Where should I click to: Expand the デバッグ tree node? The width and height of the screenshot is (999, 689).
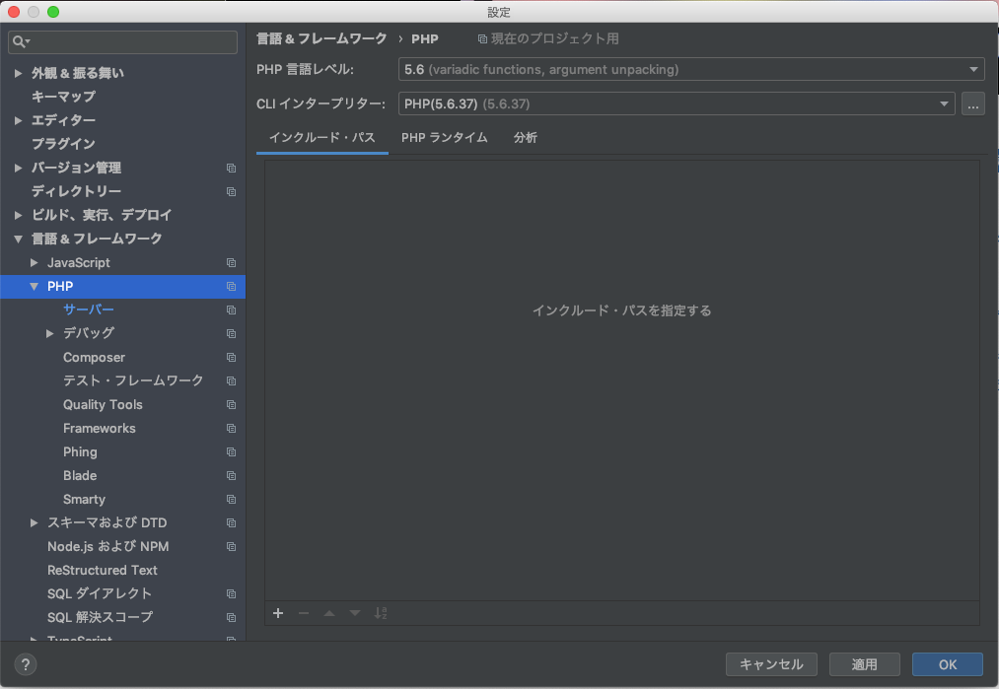pos(49,333)
